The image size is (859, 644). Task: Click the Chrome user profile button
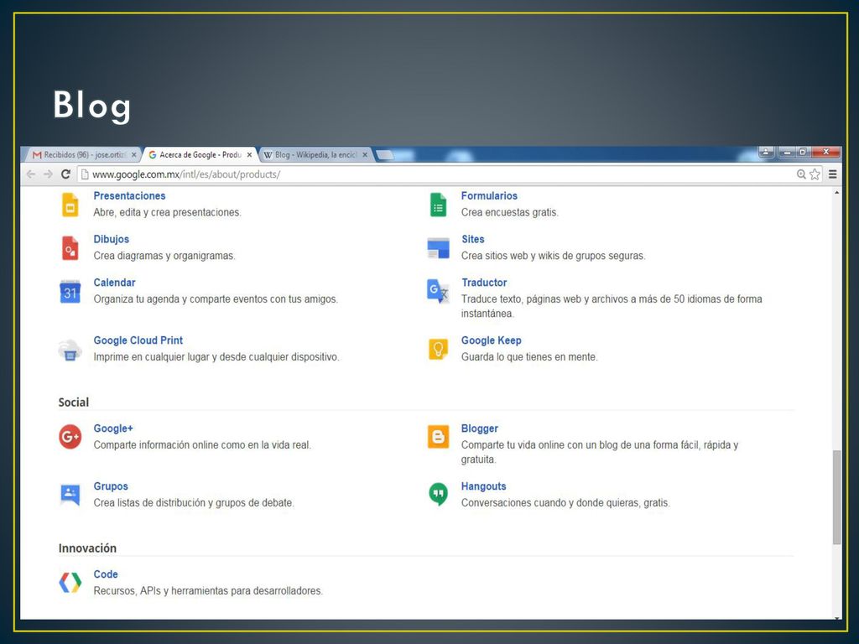click(x=766, y=152)
